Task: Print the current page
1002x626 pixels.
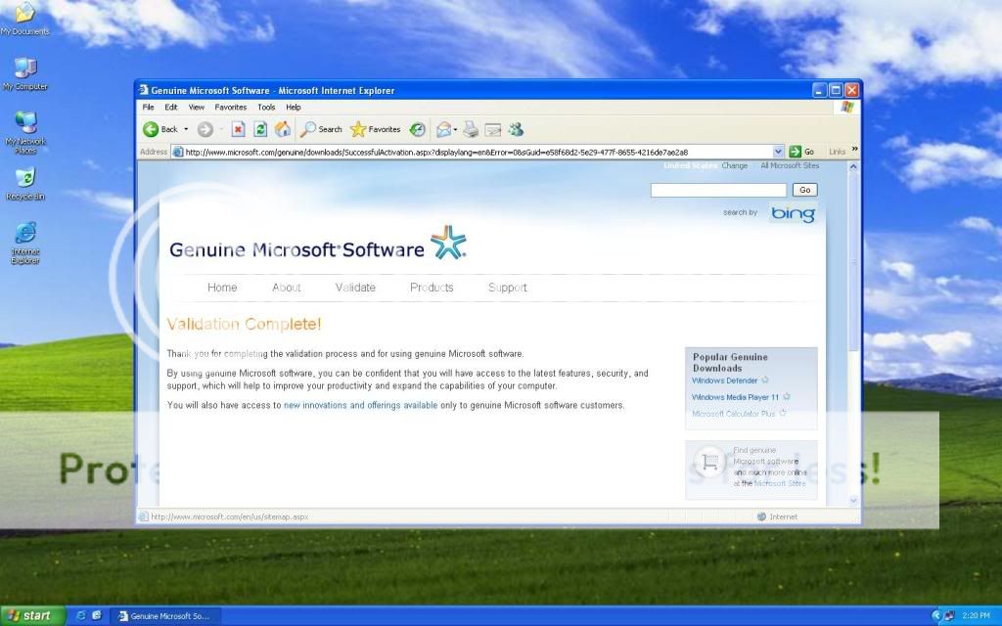Action: [x=469, y=128]
